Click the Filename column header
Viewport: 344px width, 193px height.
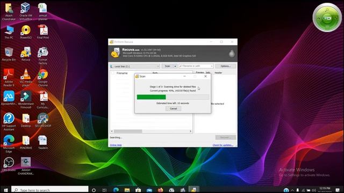click(122, 73)
